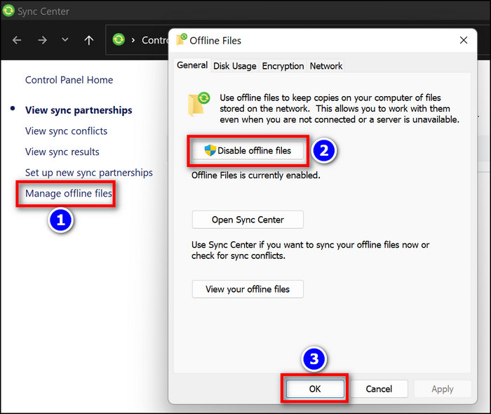Click the Offline Files dialog title icon

pos(182,39)
